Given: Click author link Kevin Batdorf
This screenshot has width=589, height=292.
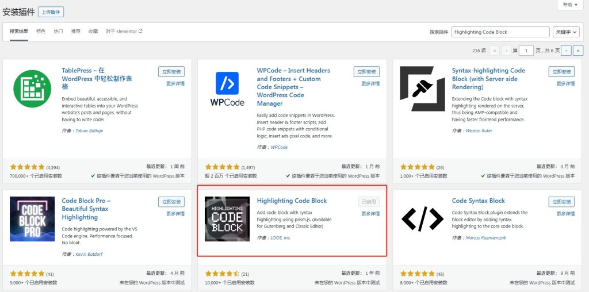Looking at the screenshot, I should coord(89,255).
